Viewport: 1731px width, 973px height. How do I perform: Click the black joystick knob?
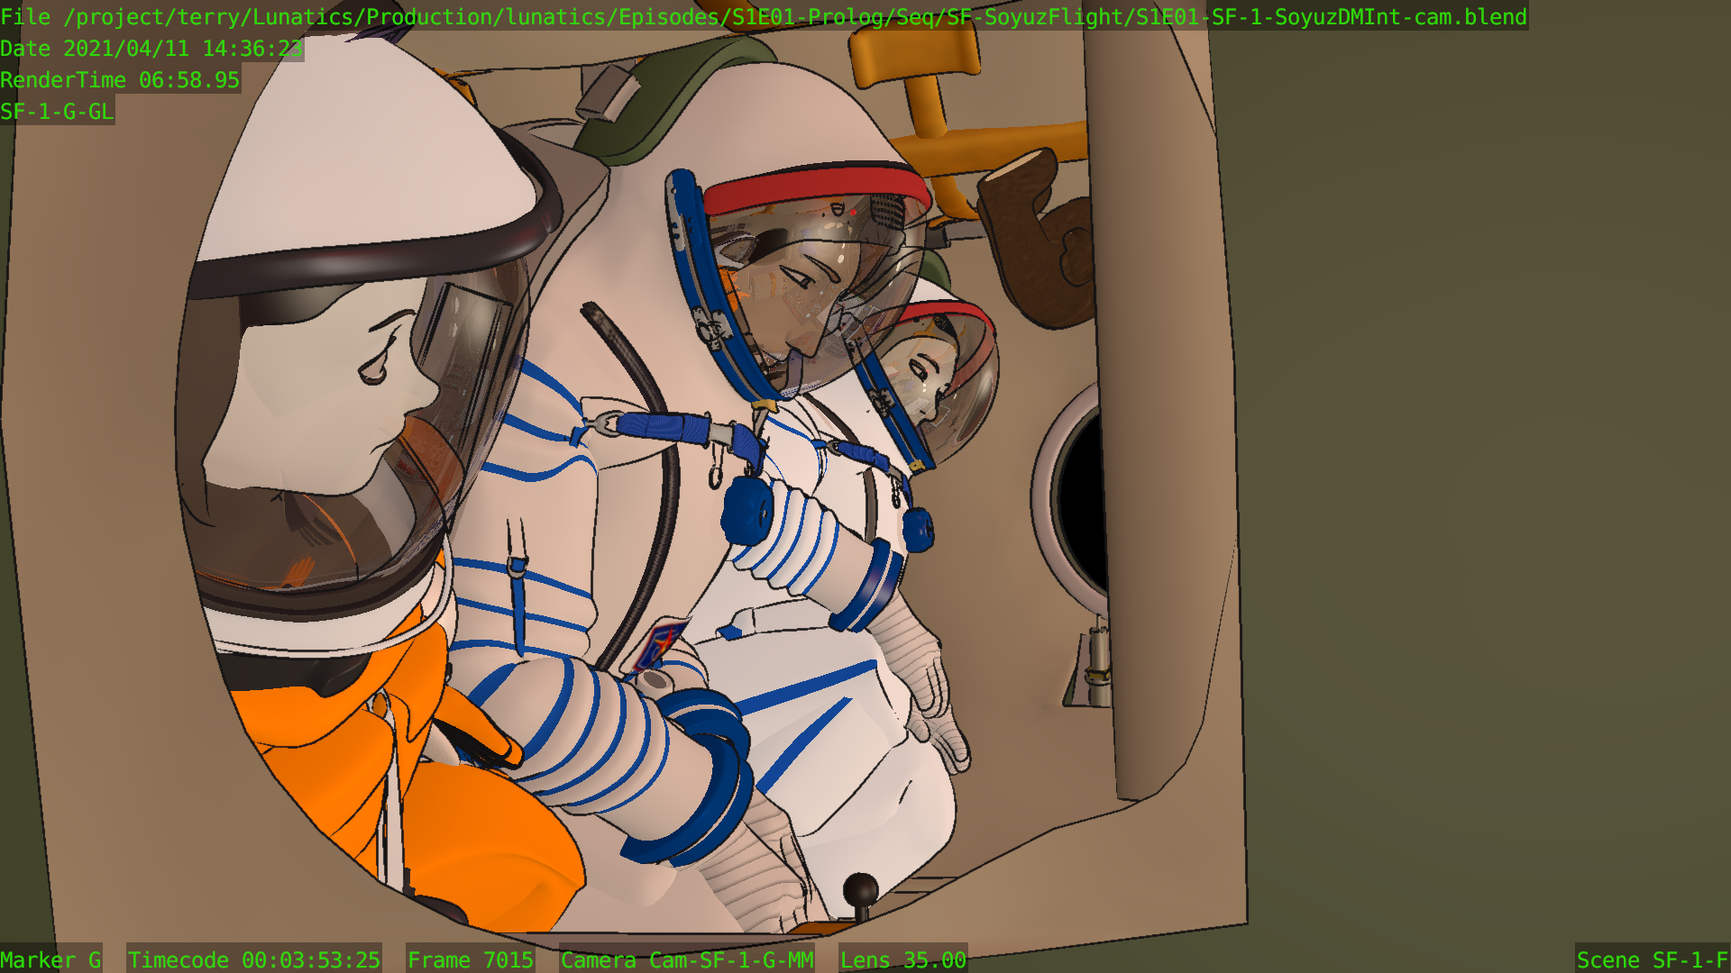click(860, 890)
